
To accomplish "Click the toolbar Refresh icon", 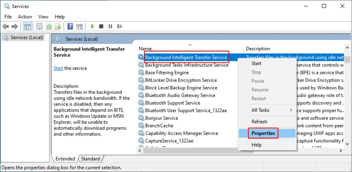I will [x=49, y=26].
